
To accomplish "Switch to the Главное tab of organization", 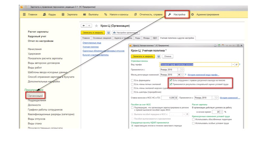I will coord(86,38).
